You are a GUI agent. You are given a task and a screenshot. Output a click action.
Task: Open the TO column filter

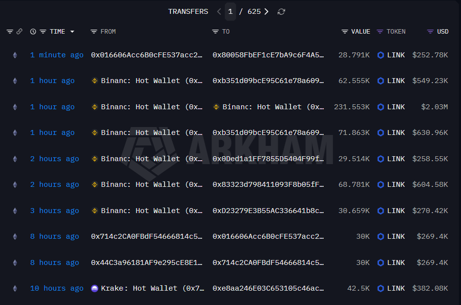click(x=215, y=32)
